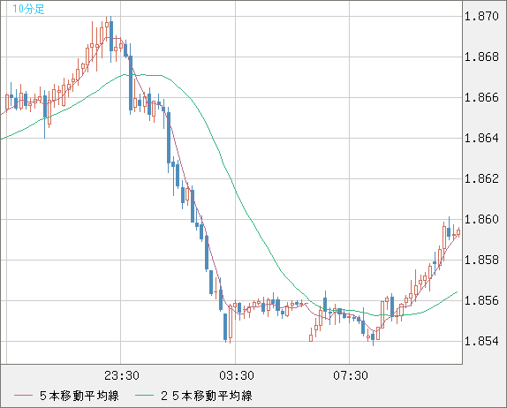Click the 1.870 price axis label
The width and height of the screenshot is (507, 408).
tap(481, 16)
